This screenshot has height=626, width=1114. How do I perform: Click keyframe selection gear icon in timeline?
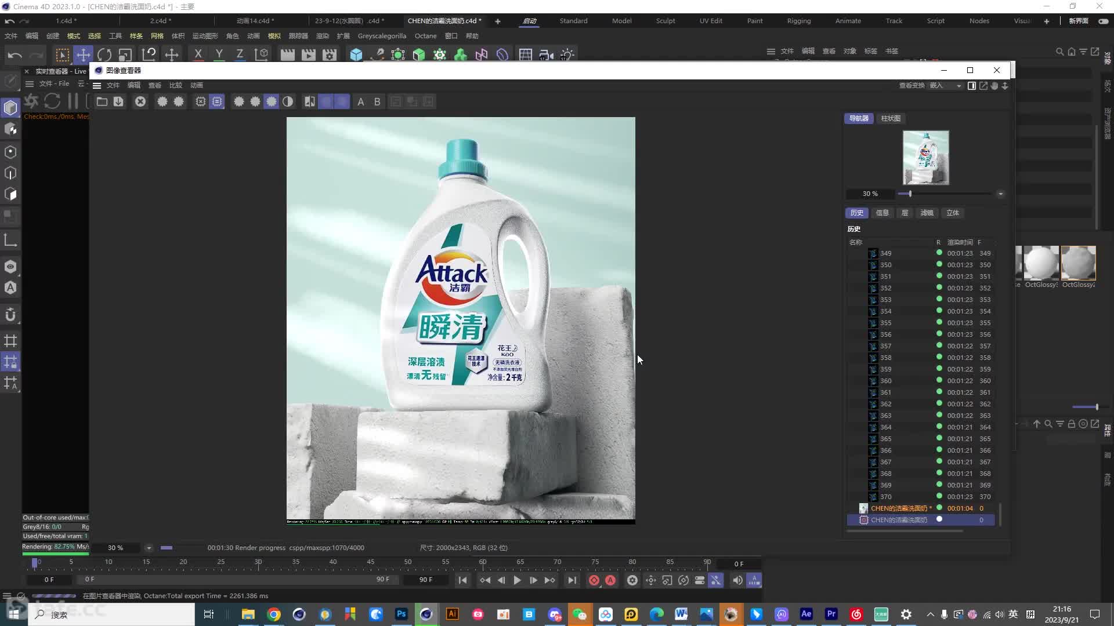point(632,580)
